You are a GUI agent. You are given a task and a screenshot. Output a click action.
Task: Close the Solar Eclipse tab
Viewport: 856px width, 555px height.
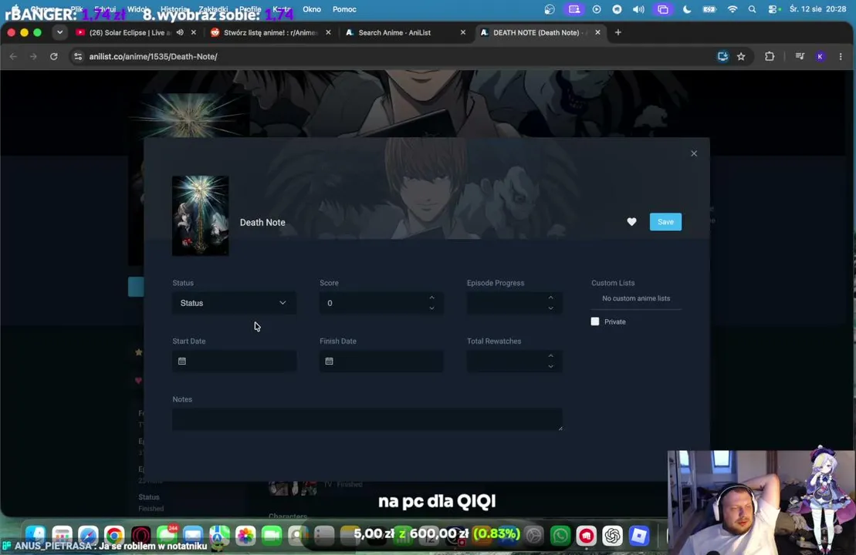[x=193, y=32]
